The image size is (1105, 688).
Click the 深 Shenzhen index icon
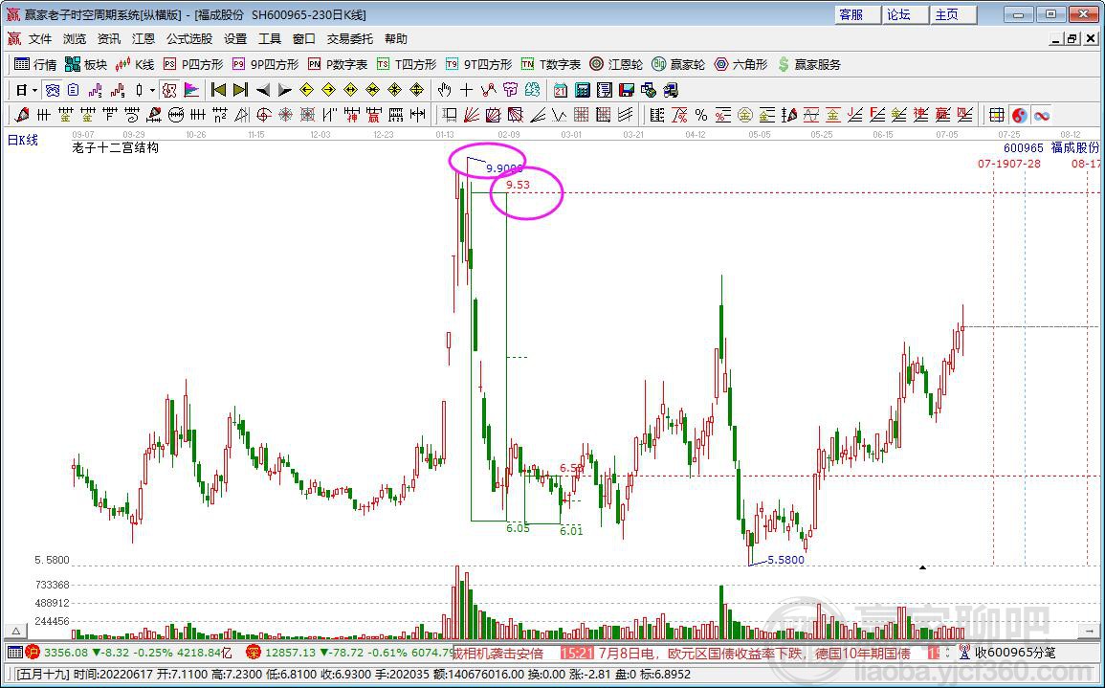point(254,652)
